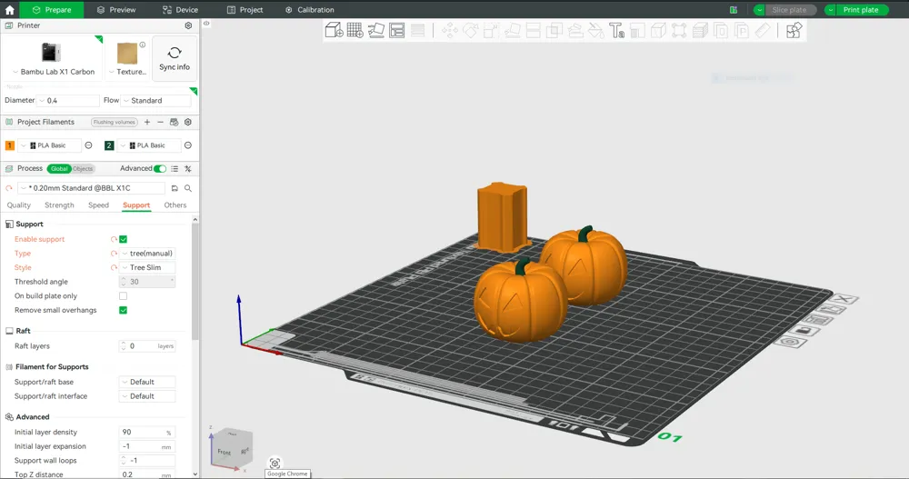
Task: Uncheck the Enable support checkbox
Action: [x=123, y=239]
